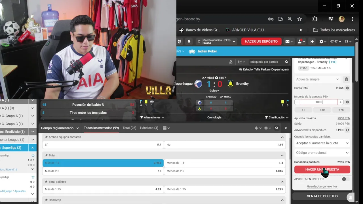The width and height of the screenshot is (363, 204).
Task: Open bet amount settings gear
Action: (x=347, y=102)
